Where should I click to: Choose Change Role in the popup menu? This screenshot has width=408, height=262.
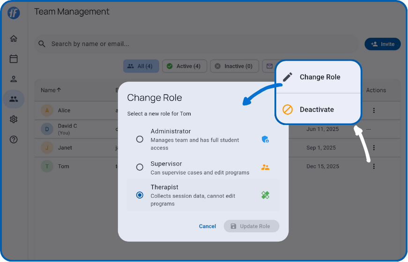(x=318, y=77)
